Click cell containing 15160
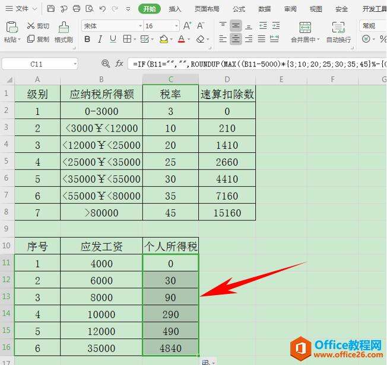Screen dimensions: 387x365 coord(227,213)
